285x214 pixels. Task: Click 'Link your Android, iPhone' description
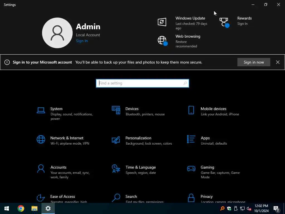click(220, 114)
